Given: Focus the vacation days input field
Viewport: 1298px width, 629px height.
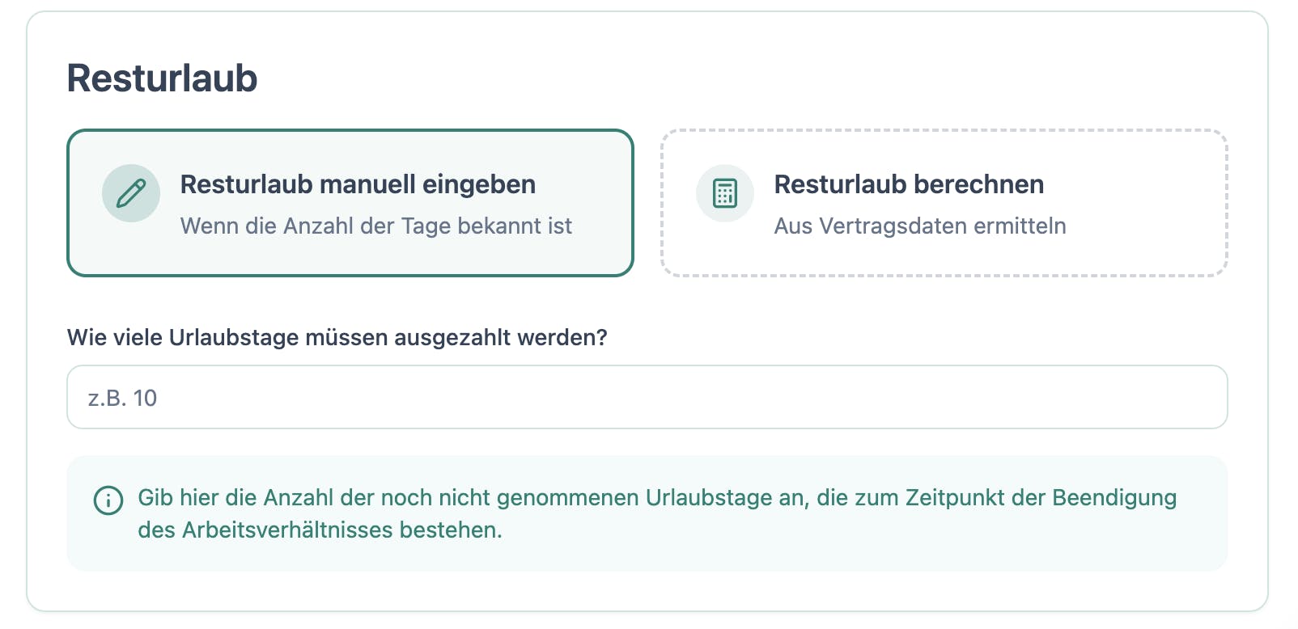Looking at the screenshot, I should 647,397.
